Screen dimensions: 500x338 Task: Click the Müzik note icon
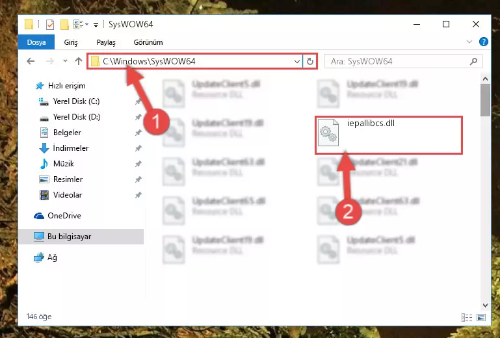(x=44, y=164)
